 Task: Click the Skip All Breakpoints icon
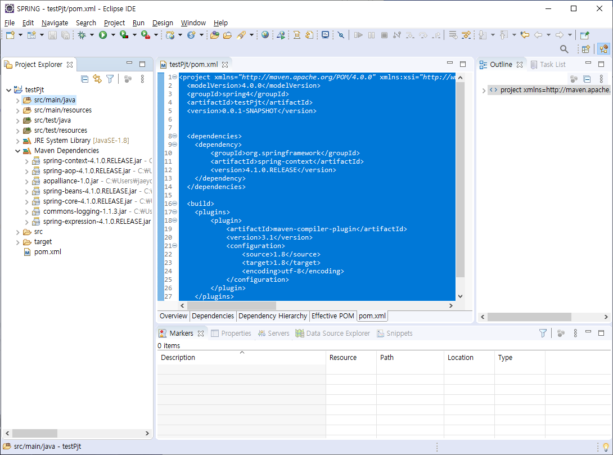[x=341, y=35]
